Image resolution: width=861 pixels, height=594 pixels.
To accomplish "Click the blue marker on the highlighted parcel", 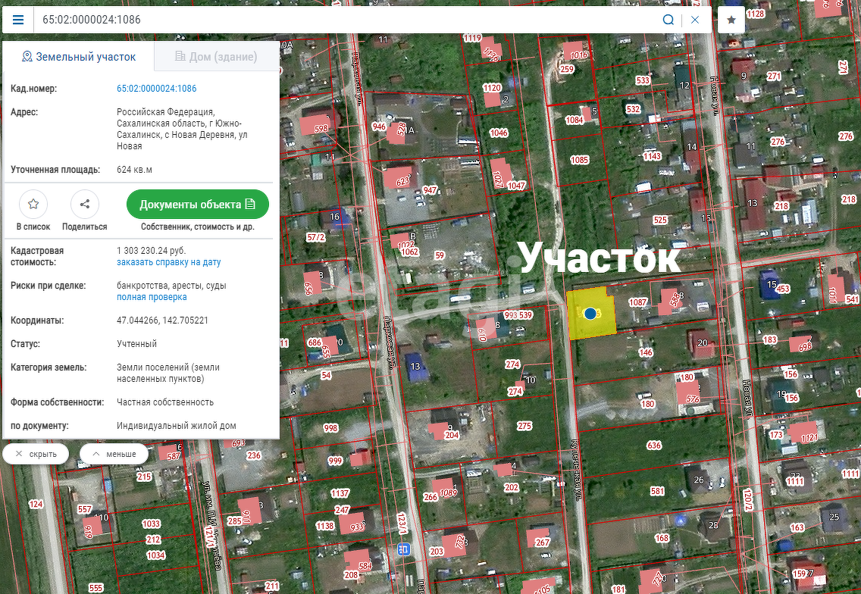I will (590, 314).
